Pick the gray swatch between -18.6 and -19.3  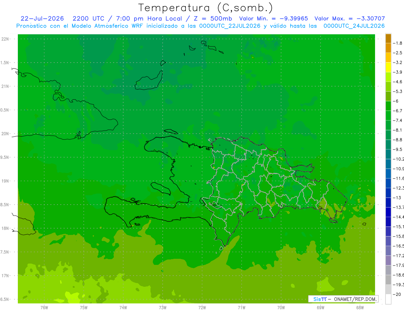point(389,280)
